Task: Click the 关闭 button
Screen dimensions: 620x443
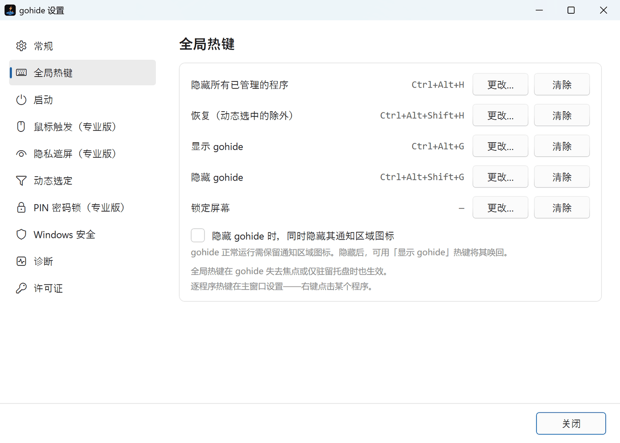Action: click(571, 424)
